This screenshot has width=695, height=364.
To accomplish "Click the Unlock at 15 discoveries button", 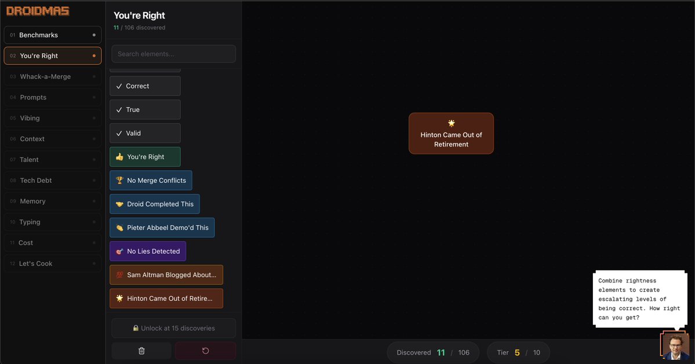I will pyautogui.click(x=174, y=328).
